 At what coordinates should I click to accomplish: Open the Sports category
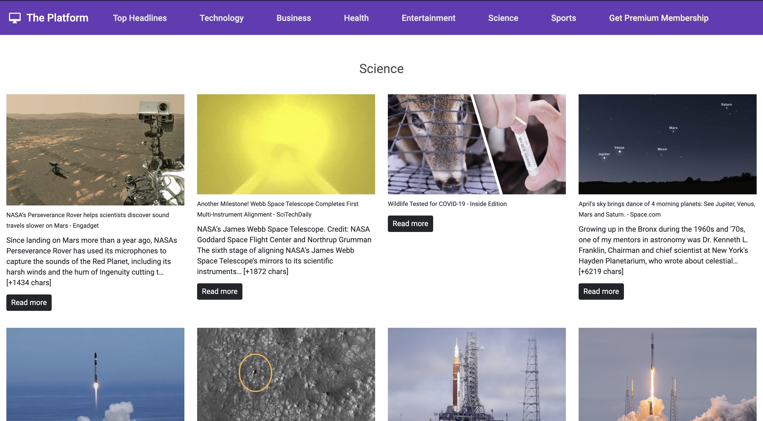tap(563, 18)
